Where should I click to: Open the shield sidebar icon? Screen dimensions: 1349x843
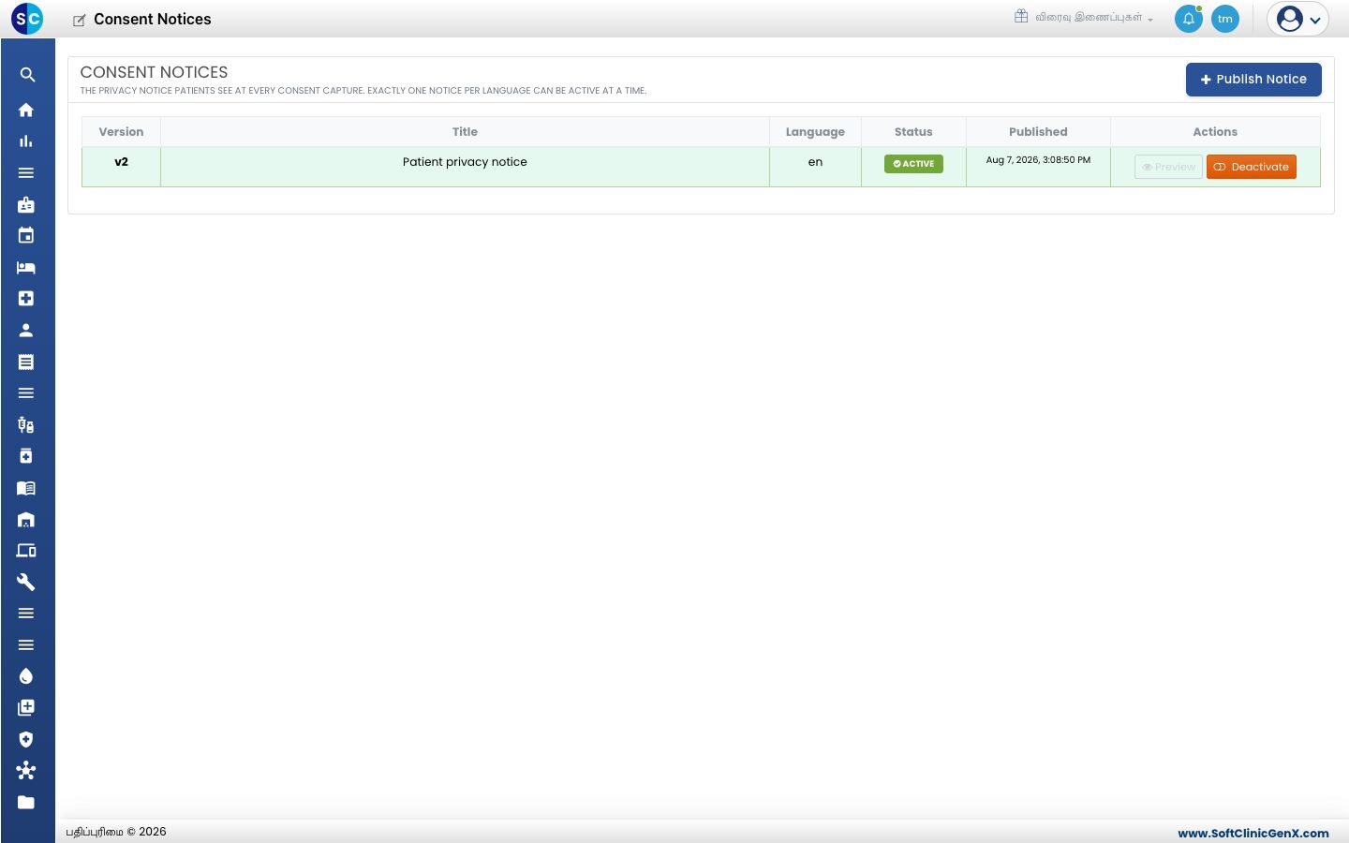point(26,740)
